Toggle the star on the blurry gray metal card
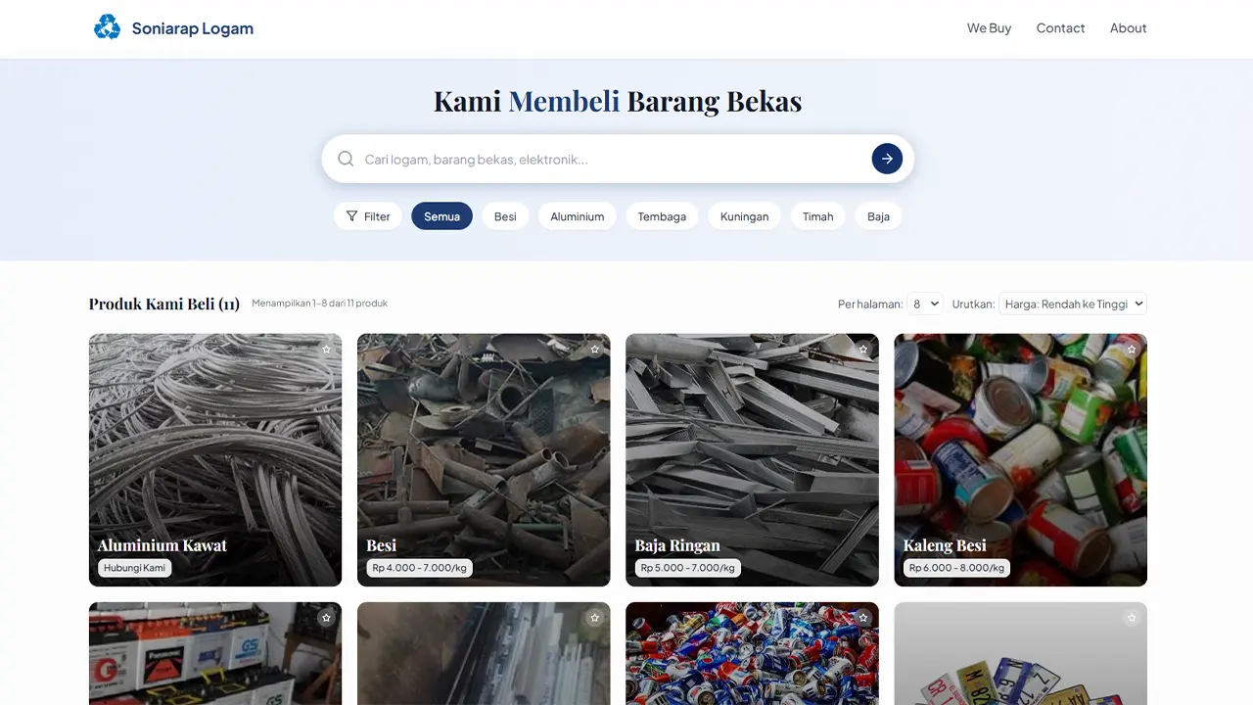This screenshot has height=705, width=1253. [x=594, y=618]
